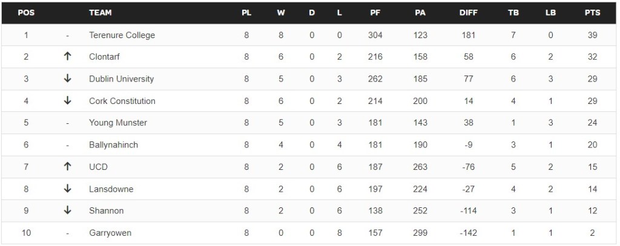Click the up arrow beside UCD
620x246 pixels.
[67, 167]
